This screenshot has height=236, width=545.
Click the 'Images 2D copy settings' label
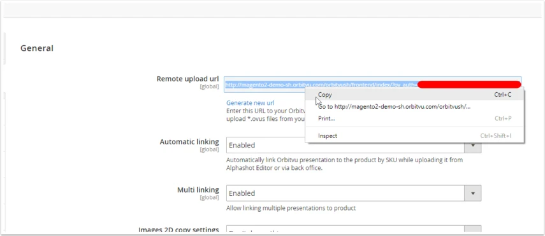pos(178,230)
